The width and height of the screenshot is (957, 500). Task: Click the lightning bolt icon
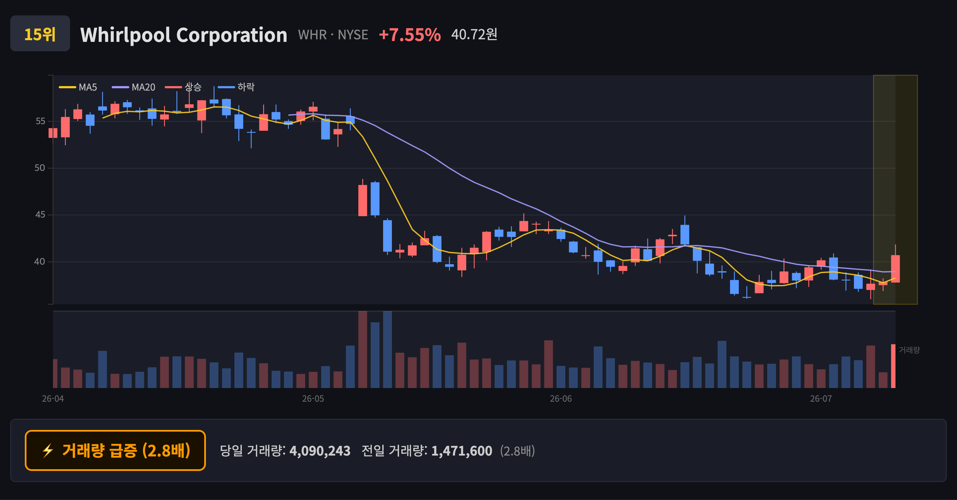pyautogui.click(x=48, y=451)
